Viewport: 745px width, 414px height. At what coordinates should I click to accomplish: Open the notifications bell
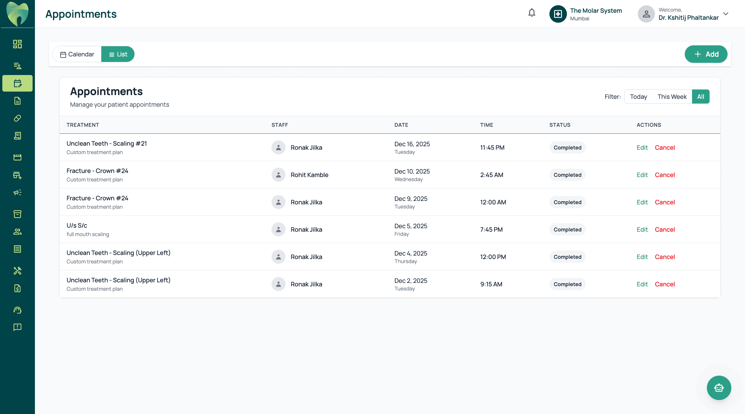[532, 13]
